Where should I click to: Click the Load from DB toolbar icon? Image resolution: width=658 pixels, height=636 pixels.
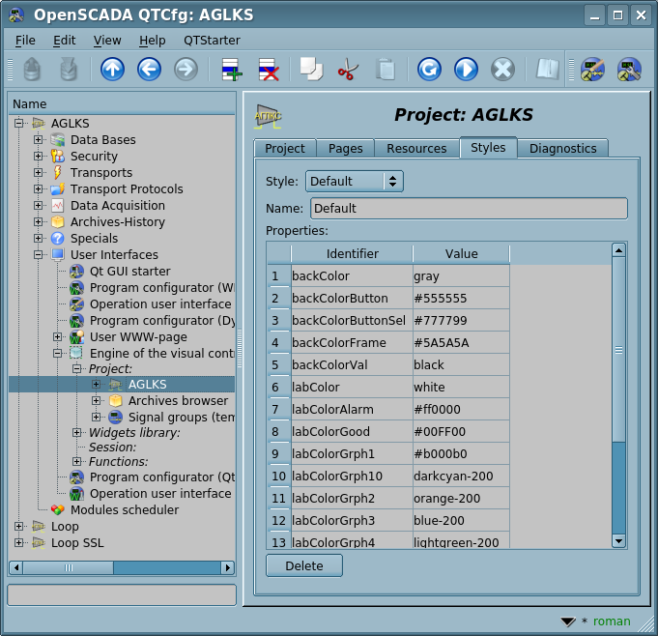(32, 70)
